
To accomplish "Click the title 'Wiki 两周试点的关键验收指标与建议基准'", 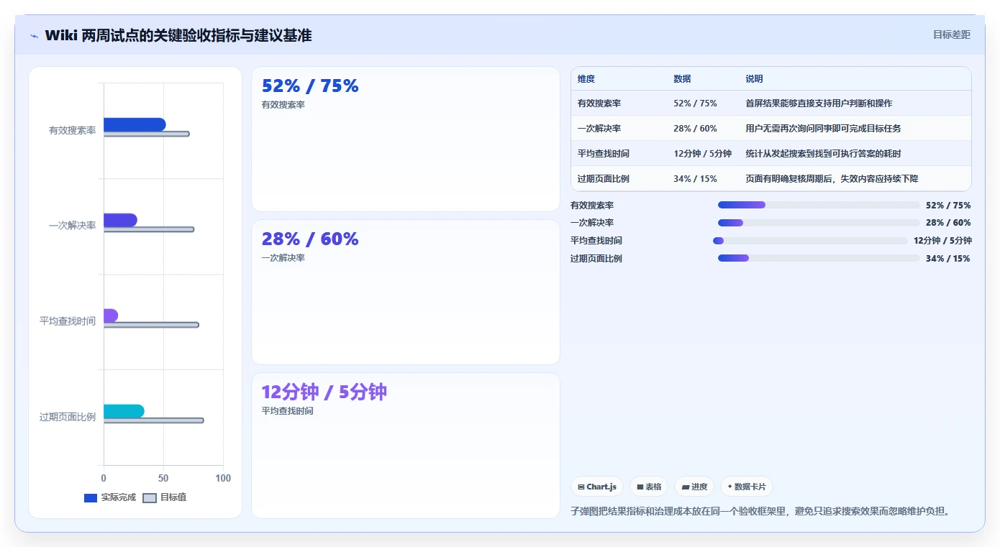I will click(178, 35).
